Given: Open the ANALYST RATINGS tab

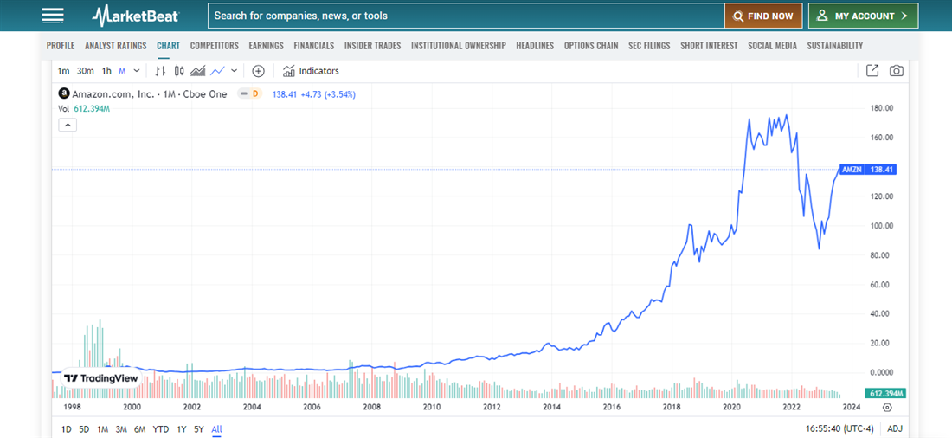Looking at the screenshot, I should click(x=116, y=46).
